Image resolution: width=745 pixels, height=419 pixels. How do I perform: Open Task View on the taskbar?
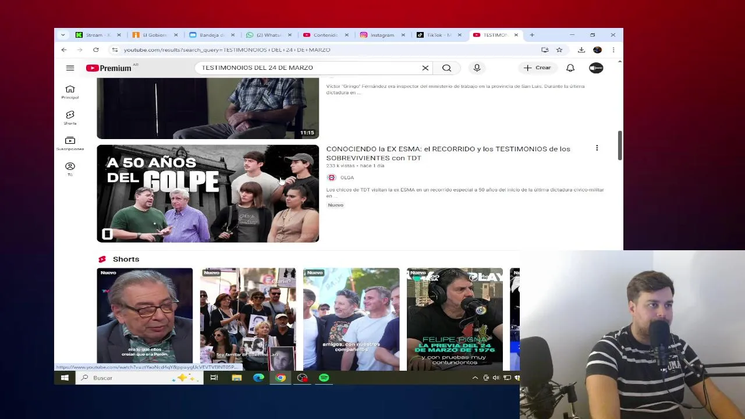(214, 378)
